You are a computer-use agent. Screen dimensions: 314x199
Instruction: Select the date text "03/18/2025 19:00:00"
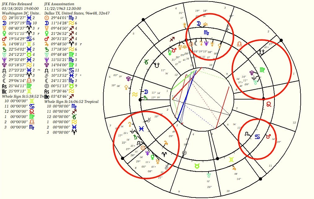(20, 9)
